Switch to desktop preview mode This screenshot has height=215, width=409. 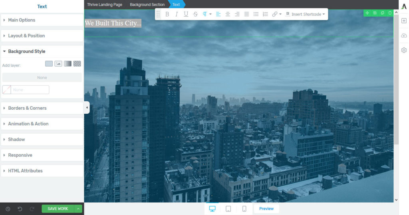pyautogui.click(x=212, y=209)
